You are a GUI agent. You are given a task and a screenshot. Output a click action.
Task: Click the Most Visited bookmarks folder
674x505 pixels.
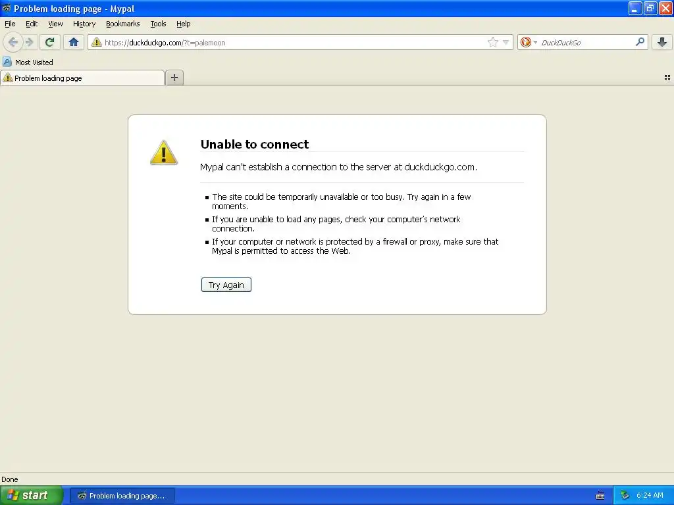[x=28, y=62]
